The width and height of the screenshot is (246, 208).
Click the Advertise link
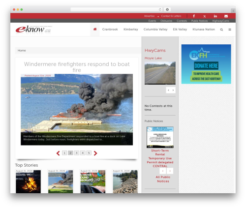(149, 16)
